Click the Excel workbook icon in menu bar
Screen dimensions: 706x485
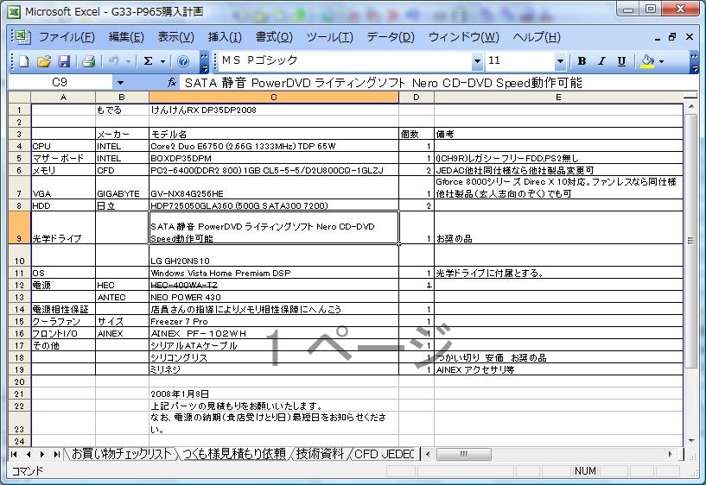coord(21,37)
